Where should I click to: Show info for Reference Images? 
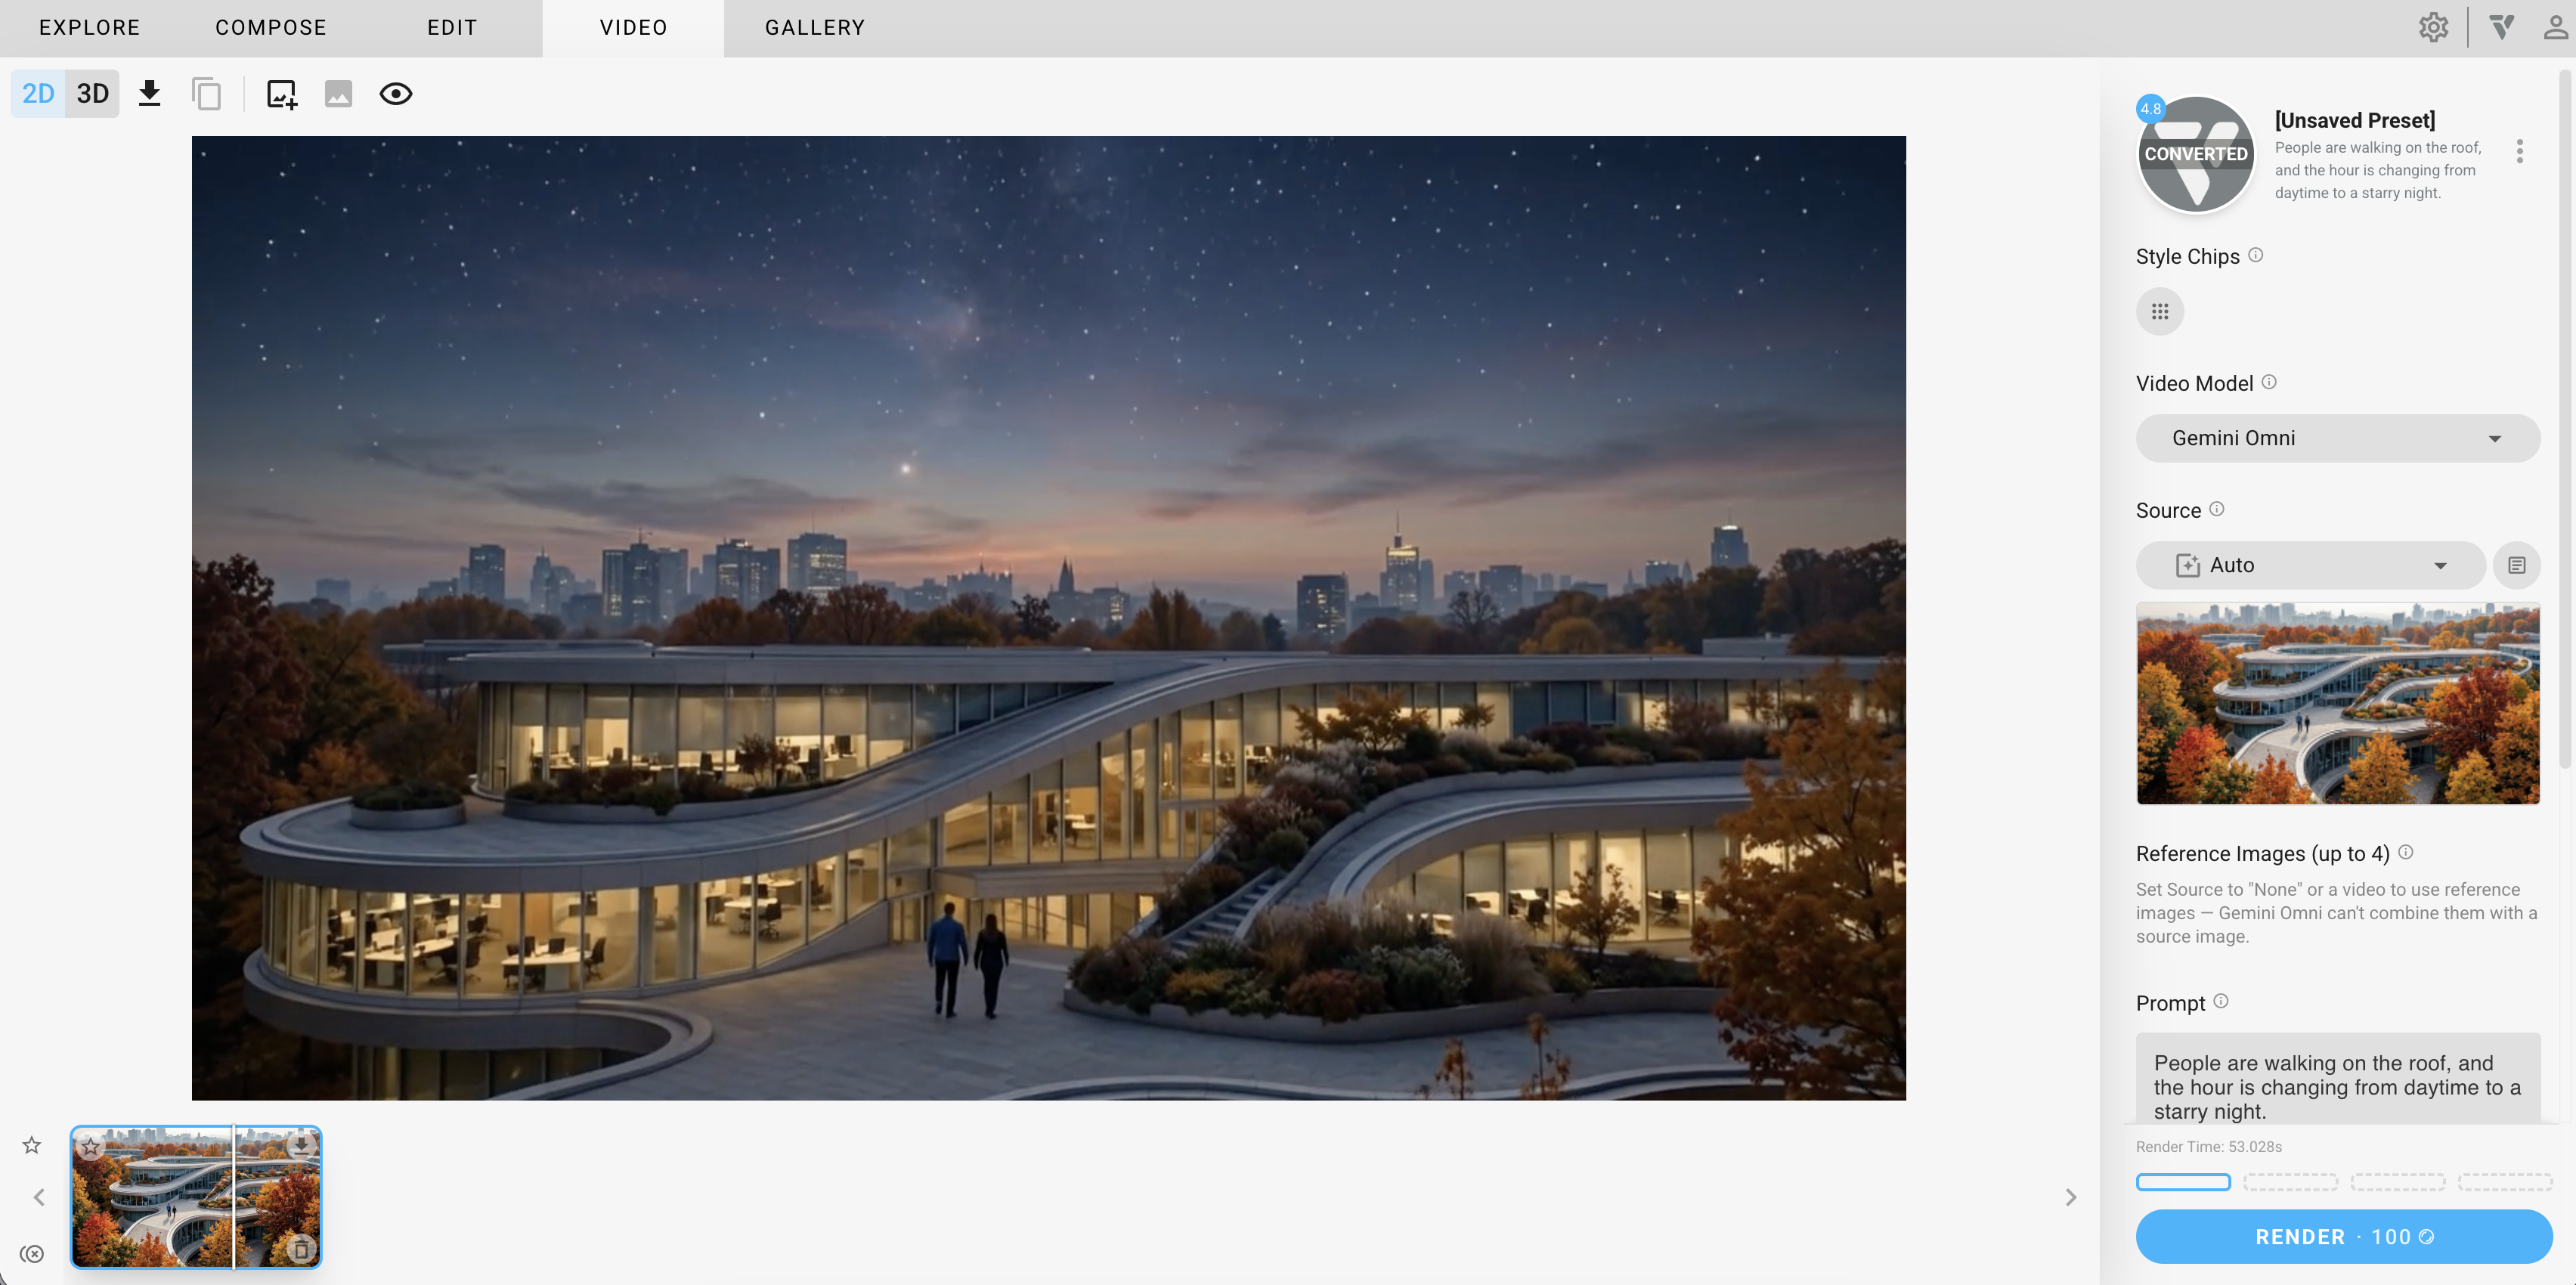click(2405, 852)
